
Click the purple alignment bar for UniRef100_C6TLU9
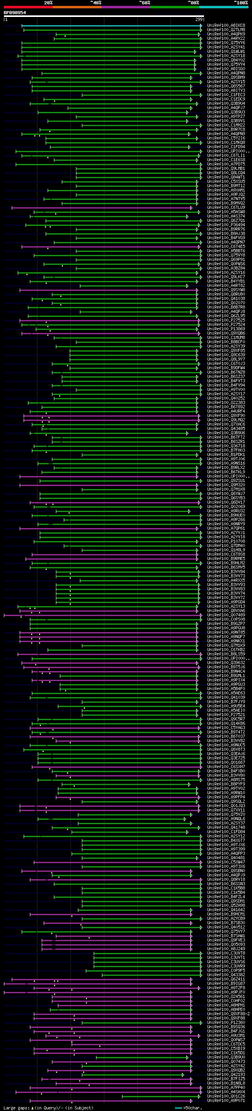click(x=102, y=208)
